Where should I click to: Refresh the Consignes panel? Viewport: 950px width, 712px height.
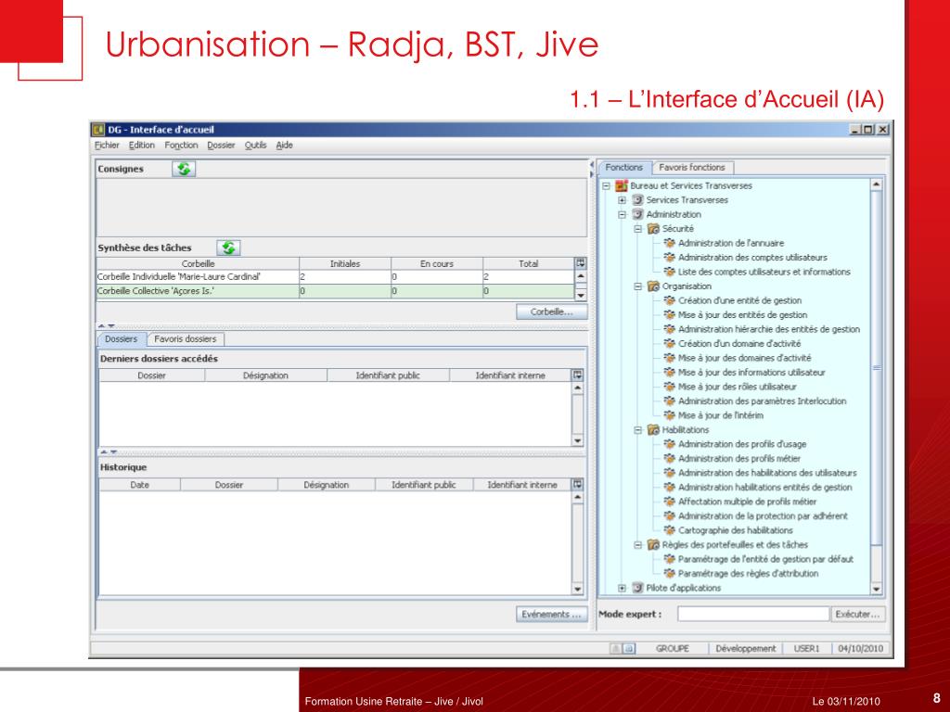(184, 169)
